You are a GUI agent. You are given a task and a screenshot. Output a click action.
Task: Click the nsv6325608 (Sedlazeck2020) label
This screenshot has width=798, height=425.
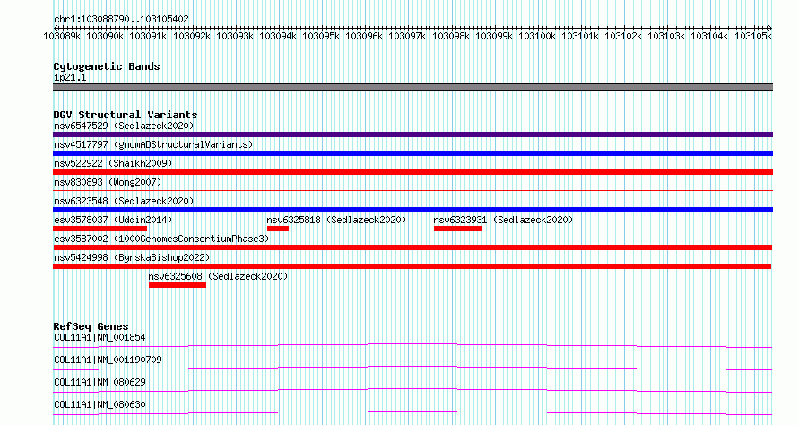(219, 276)
